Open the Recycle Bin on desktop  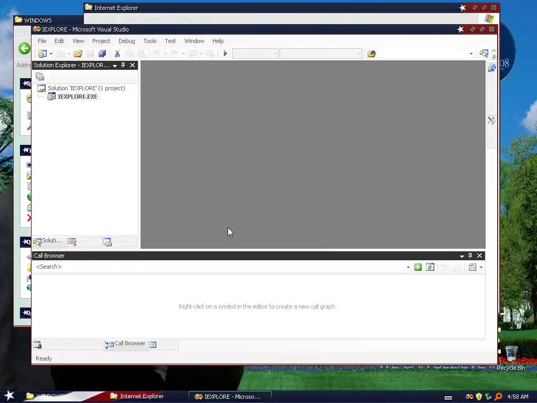[511, 358]
